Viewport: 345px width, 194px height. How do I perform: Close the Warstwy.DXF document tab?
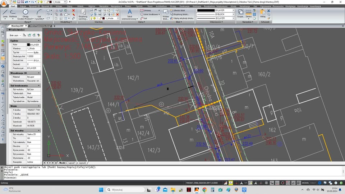[x=26, y=26]
